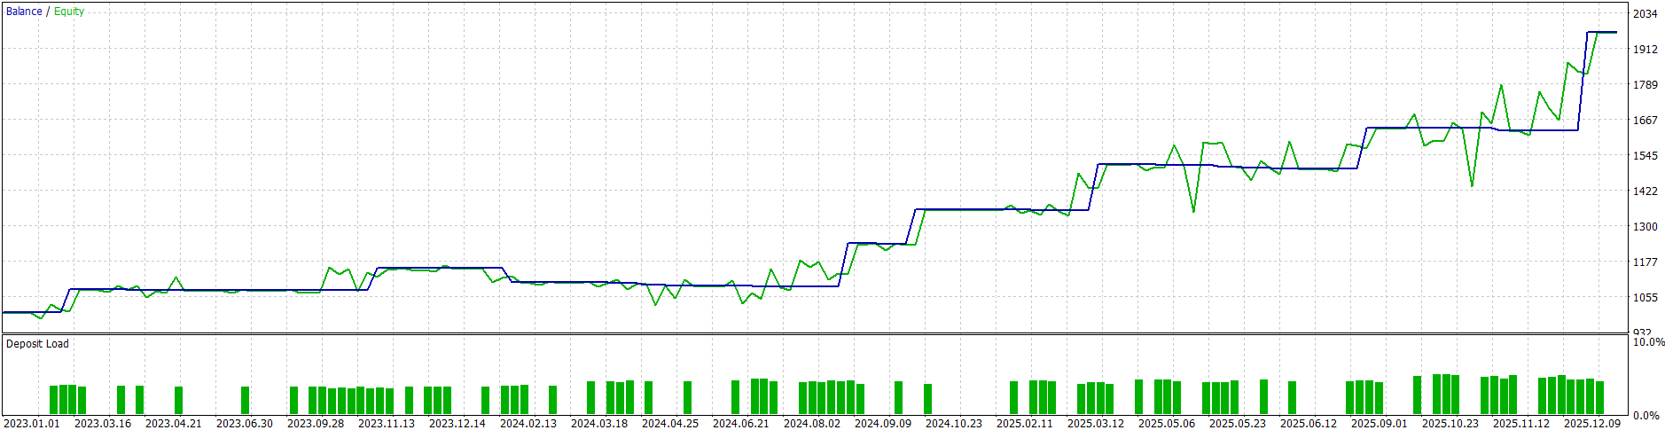Click the 2023.11.13 date label
The width and height of the screenshot is (1665, 430).
[387, 424]
